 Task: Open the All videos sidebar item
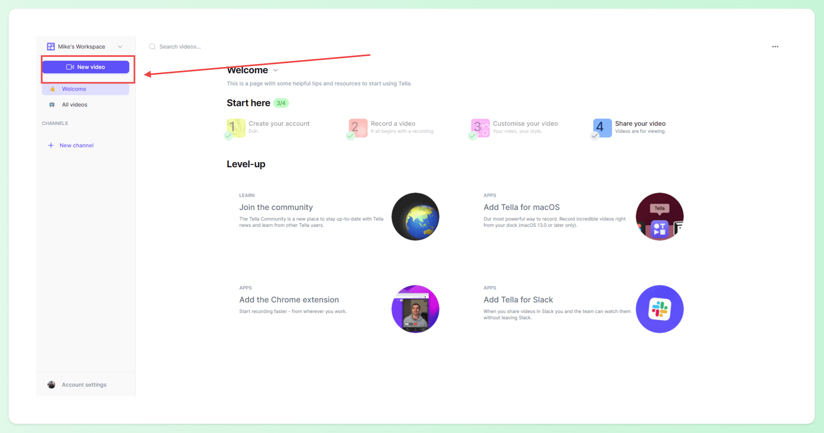click(x=86, y=105)
